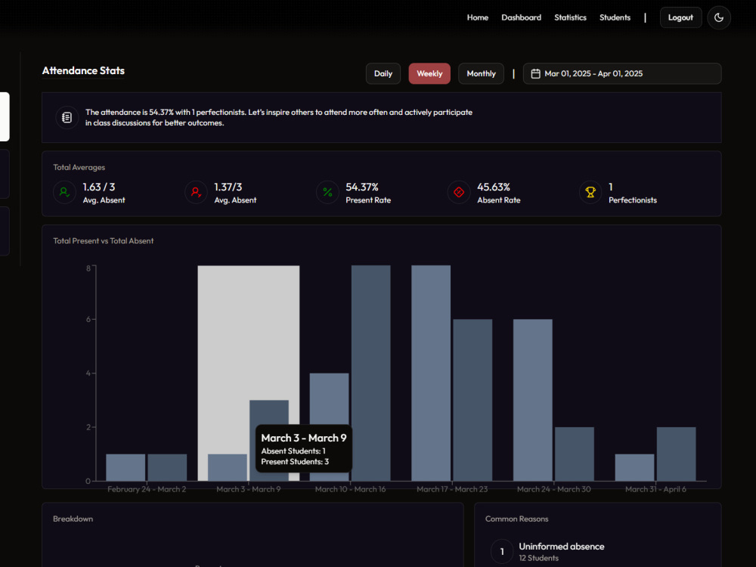Click the light bar for March 10 - March 16

(329, 398)
